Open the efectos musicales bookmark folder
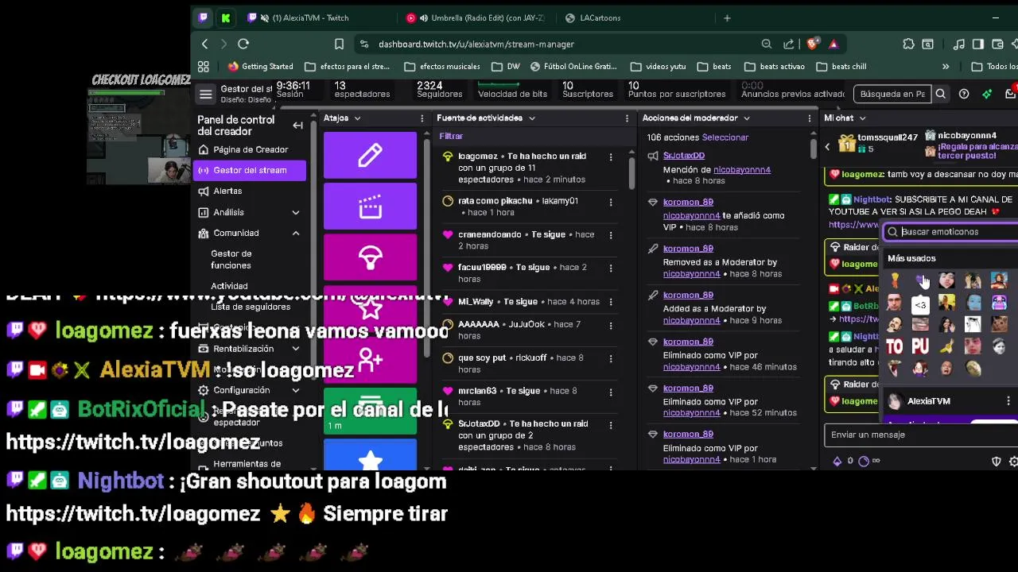The height and width of the screenshot is (572, 1018). coord(442,67)
